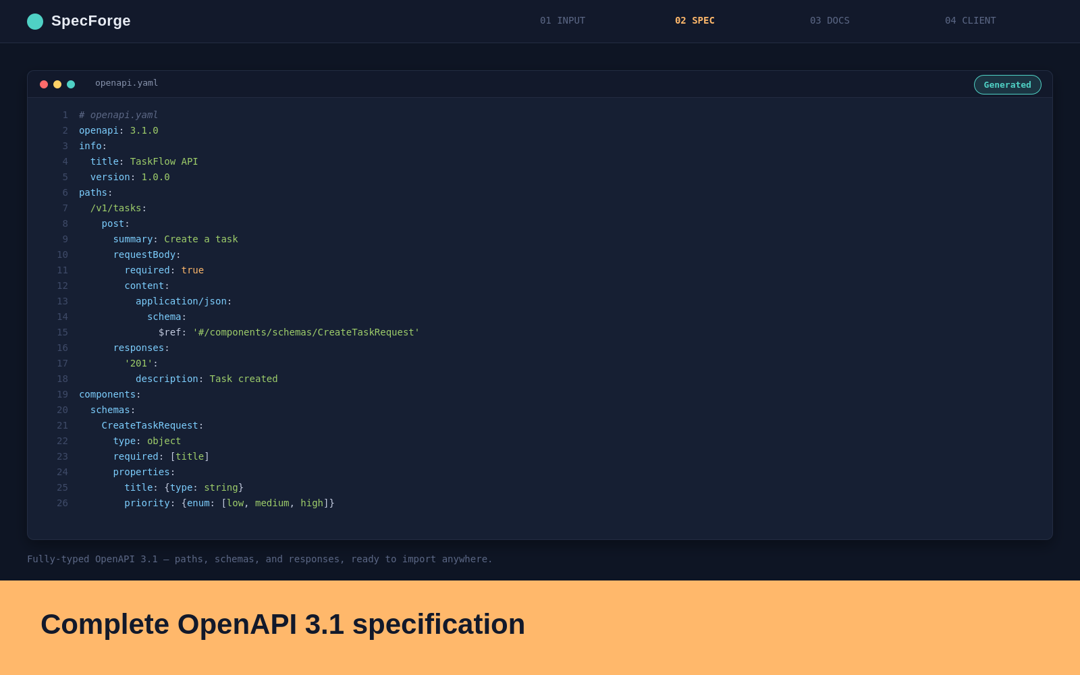Click line number 19 in gutter

tap(62, 394)
